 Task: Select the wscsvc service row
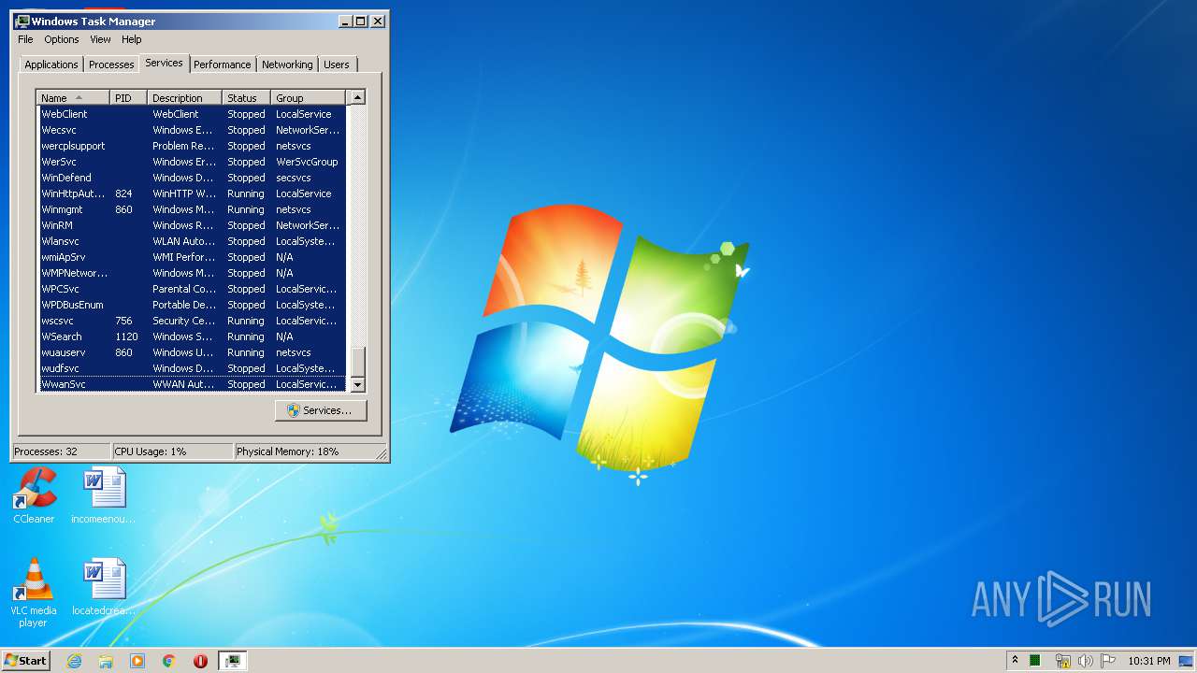[x=192, y=321]
